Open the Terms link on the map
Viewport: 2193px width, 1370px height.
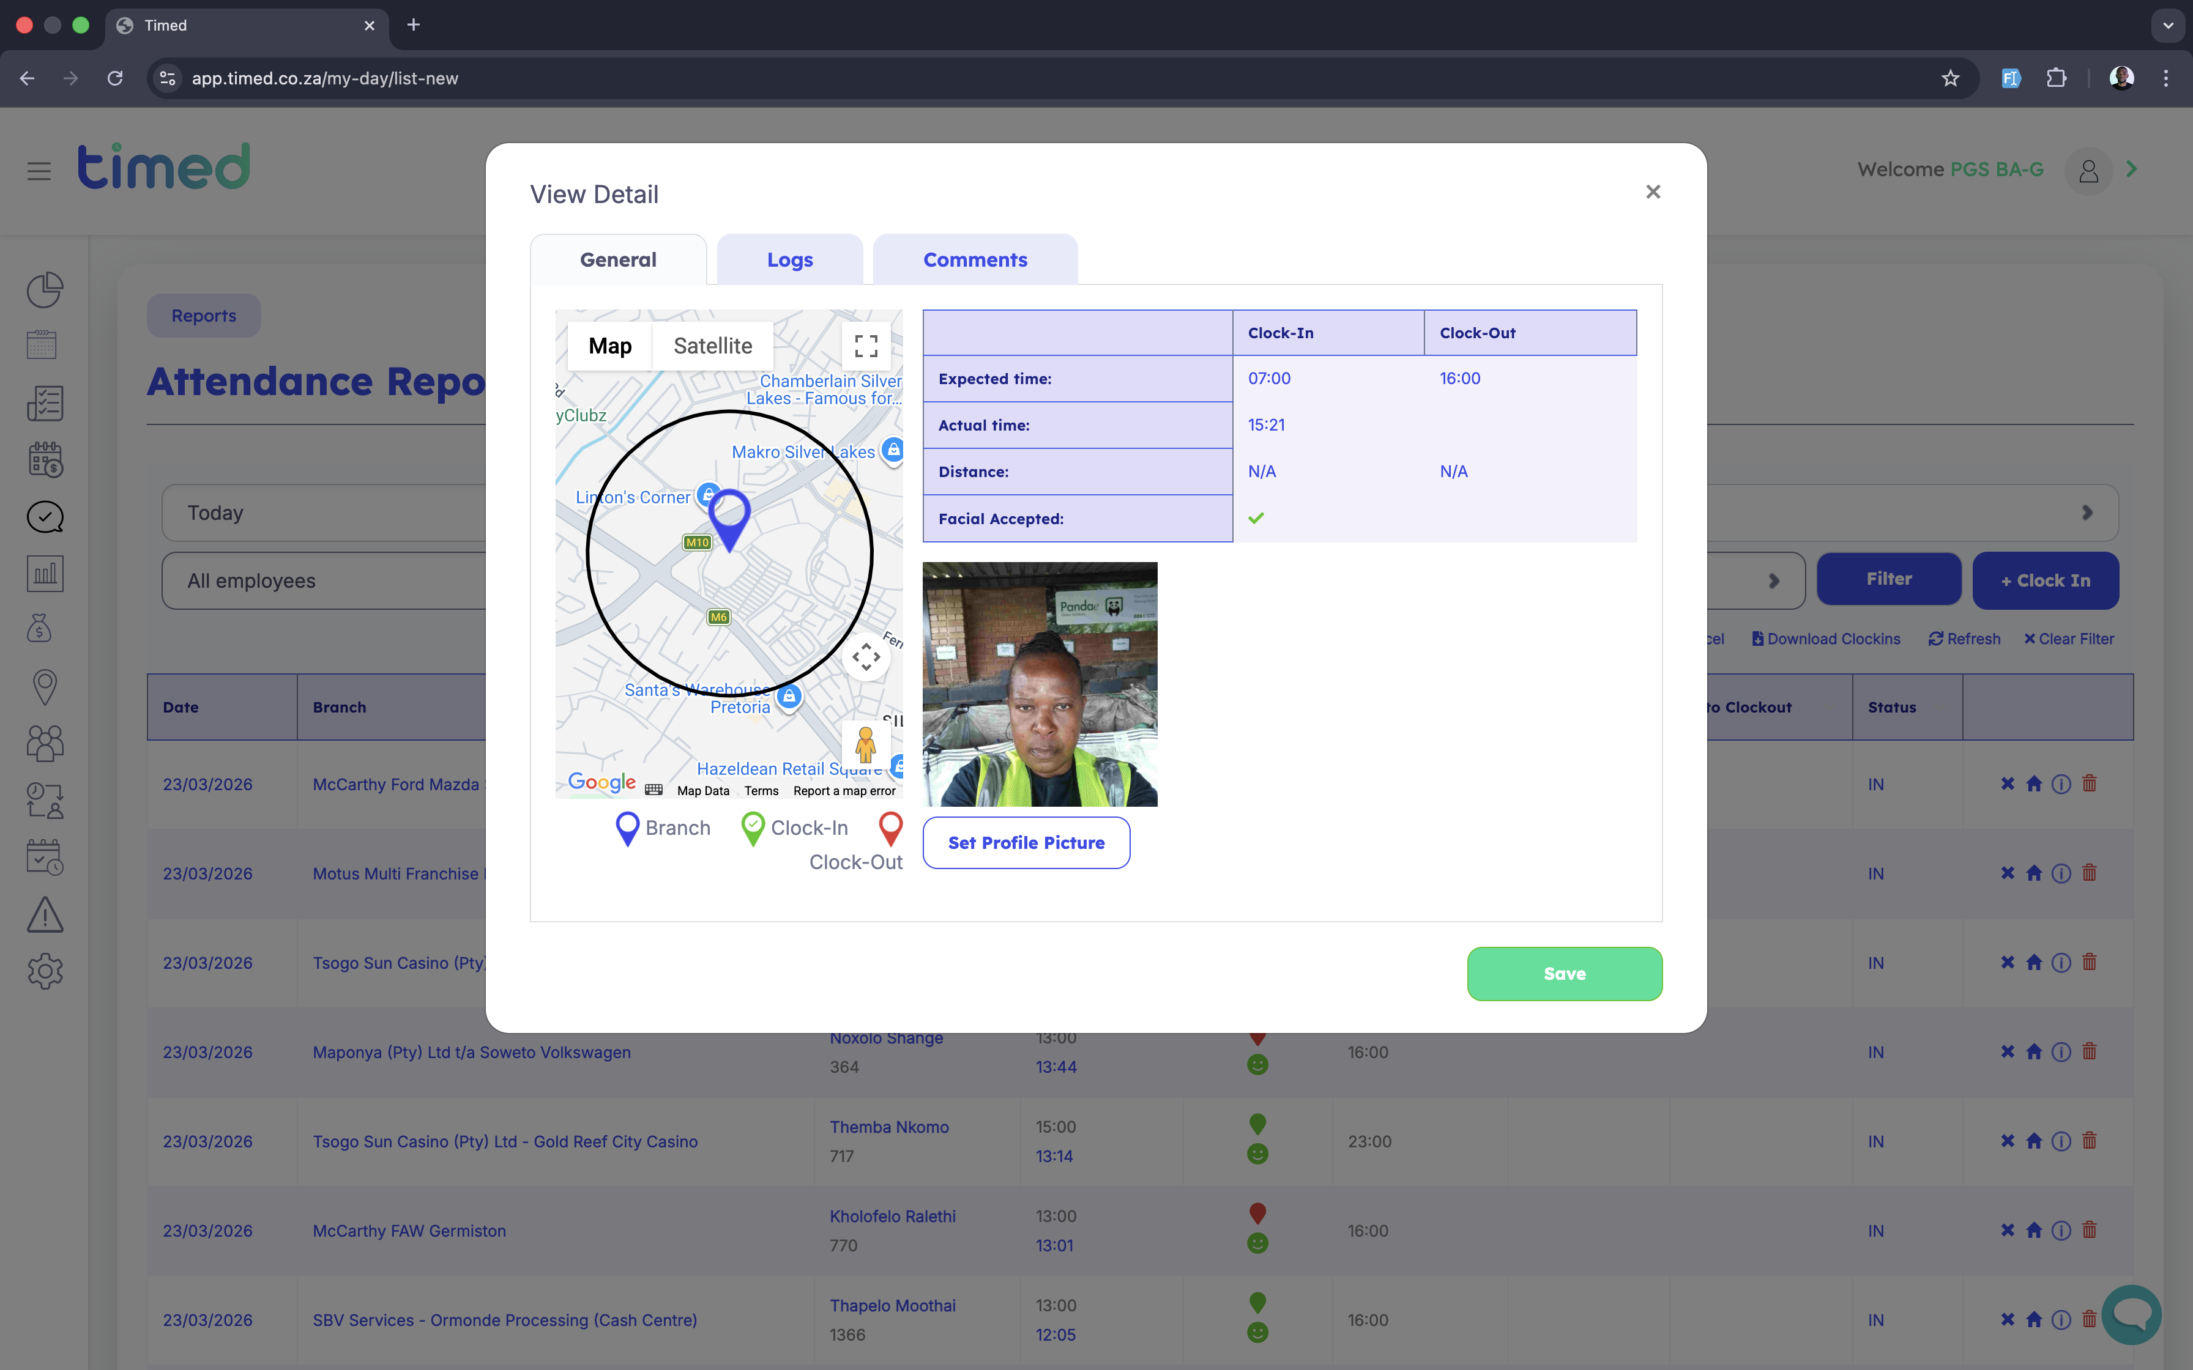pos(761,791)
